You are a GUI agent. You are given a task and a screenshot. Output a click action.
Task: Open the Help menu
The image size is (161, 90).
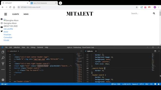tap(46, 47)
